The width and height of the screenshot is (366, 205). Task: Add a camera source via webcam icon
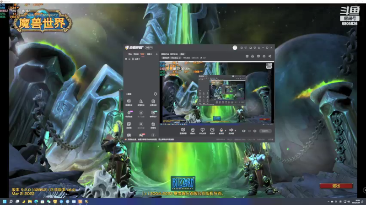click(193, 131)
